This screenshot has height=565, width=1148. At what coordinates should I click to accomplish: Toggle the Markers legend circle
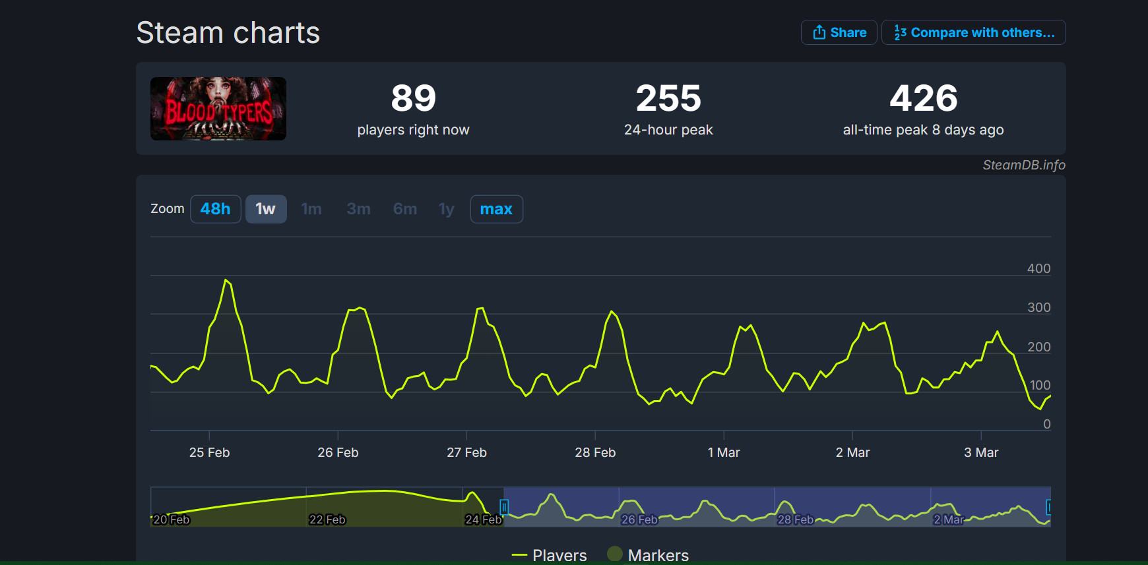(x=614, y=554)
